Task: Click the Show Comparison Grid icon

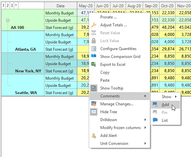Action: (94, 56)
